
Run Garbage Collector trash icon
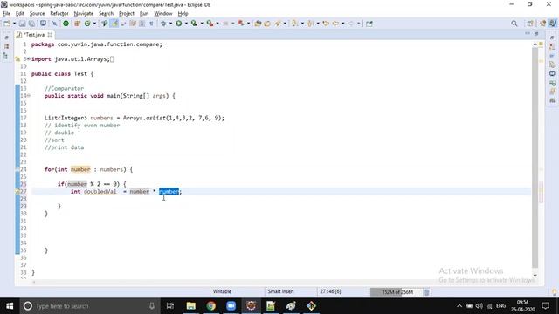click(426, 292)
